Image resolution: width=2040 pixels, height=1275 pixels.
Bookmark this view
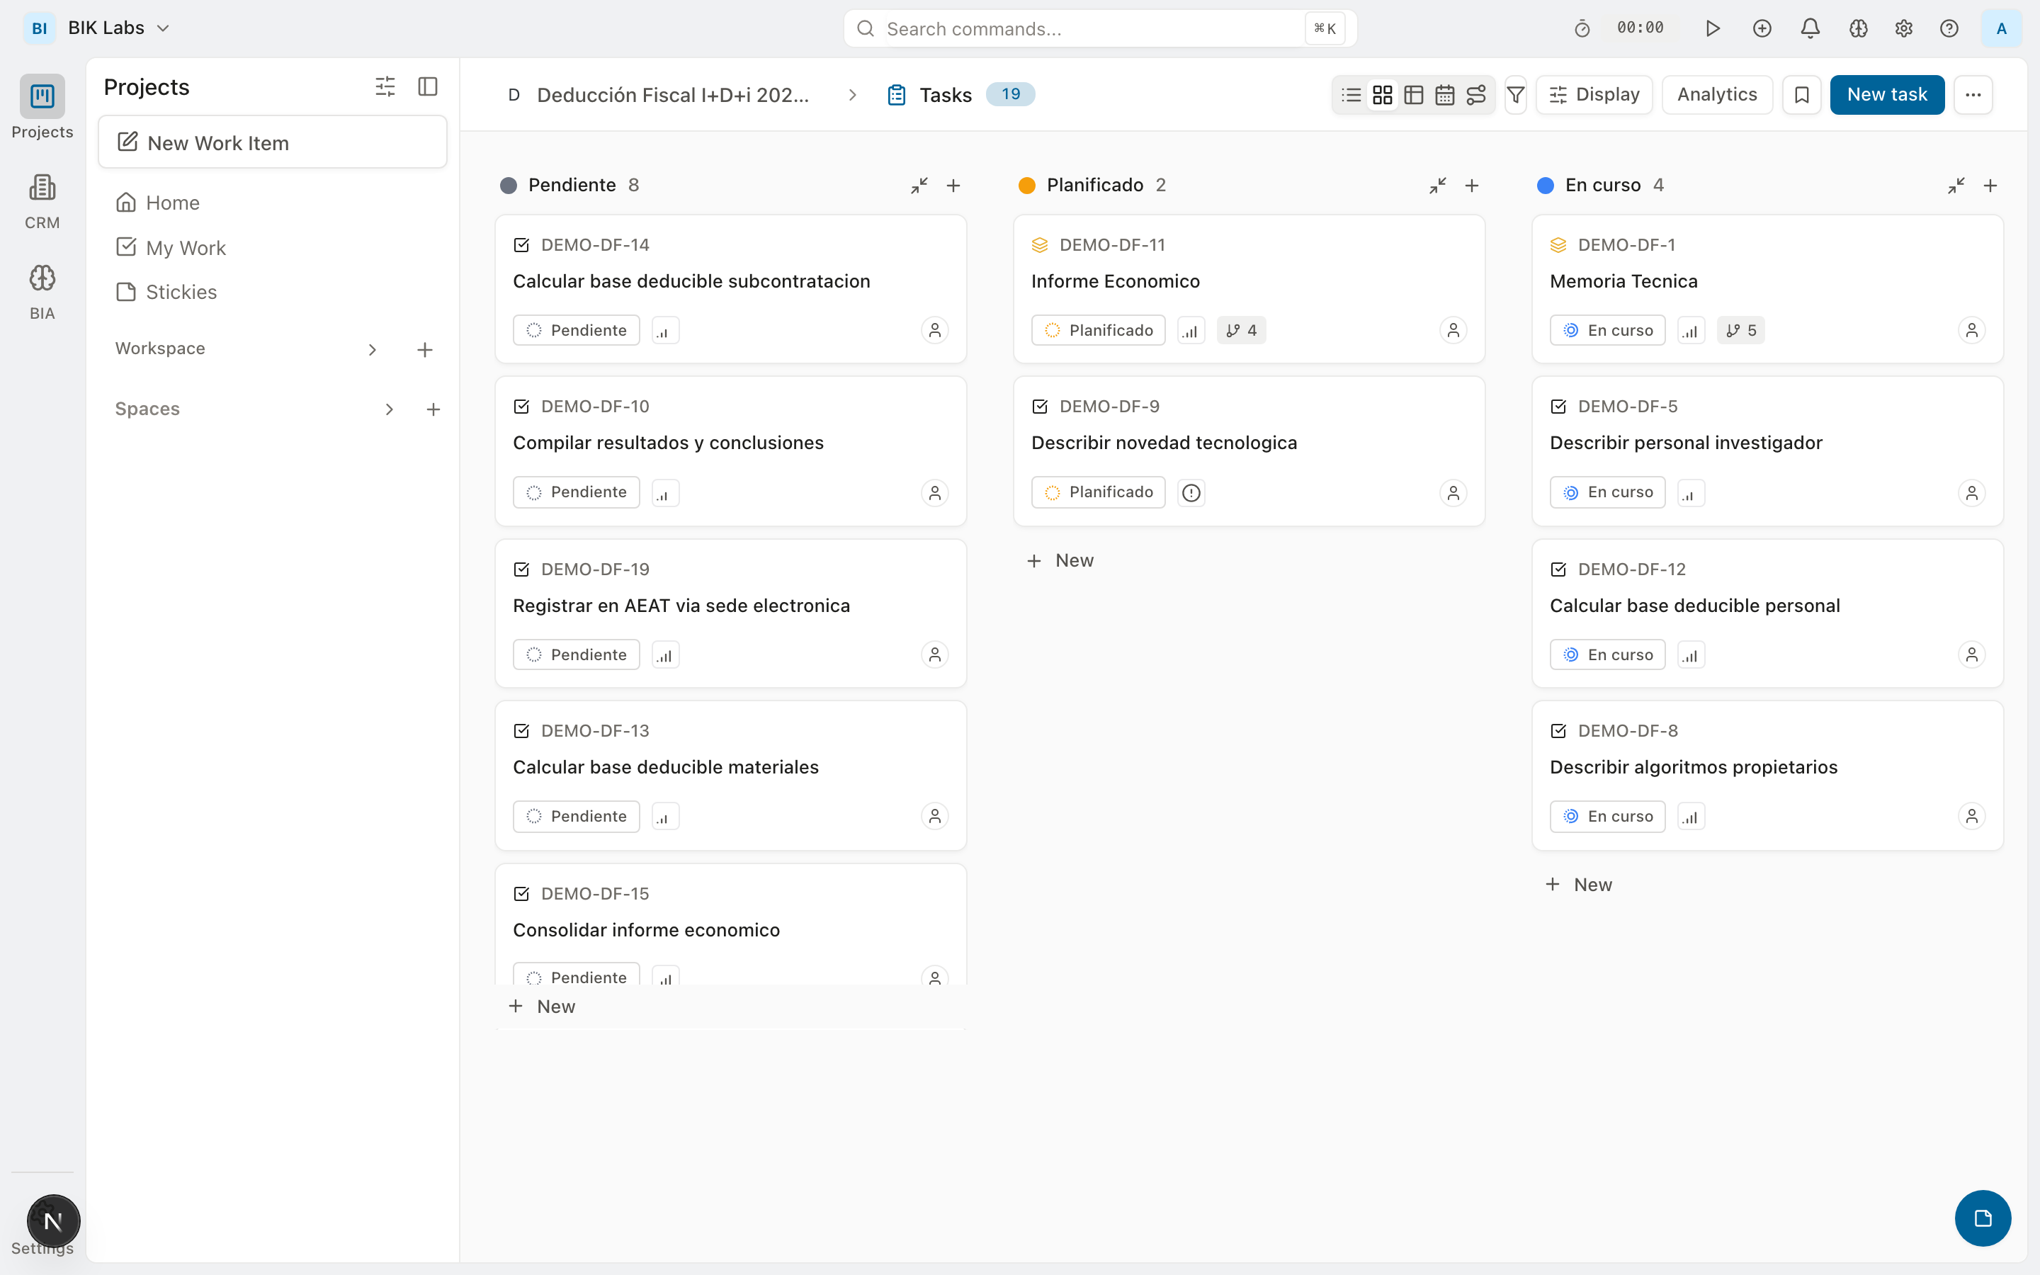click(1801, 94)
